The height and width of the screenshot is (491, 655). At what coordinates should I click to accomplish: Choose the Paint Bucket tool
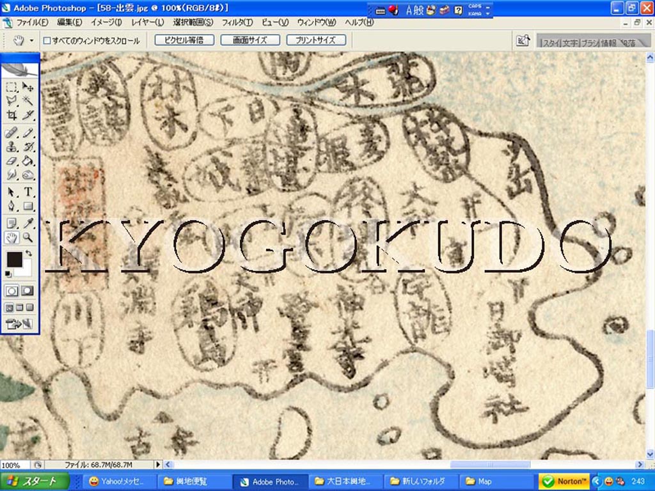28,160
